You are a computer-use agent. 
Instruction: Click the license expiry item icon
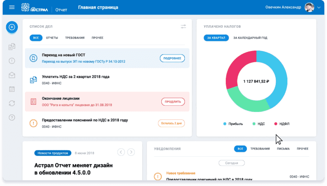pyautogui.click(x=33, y=101)
